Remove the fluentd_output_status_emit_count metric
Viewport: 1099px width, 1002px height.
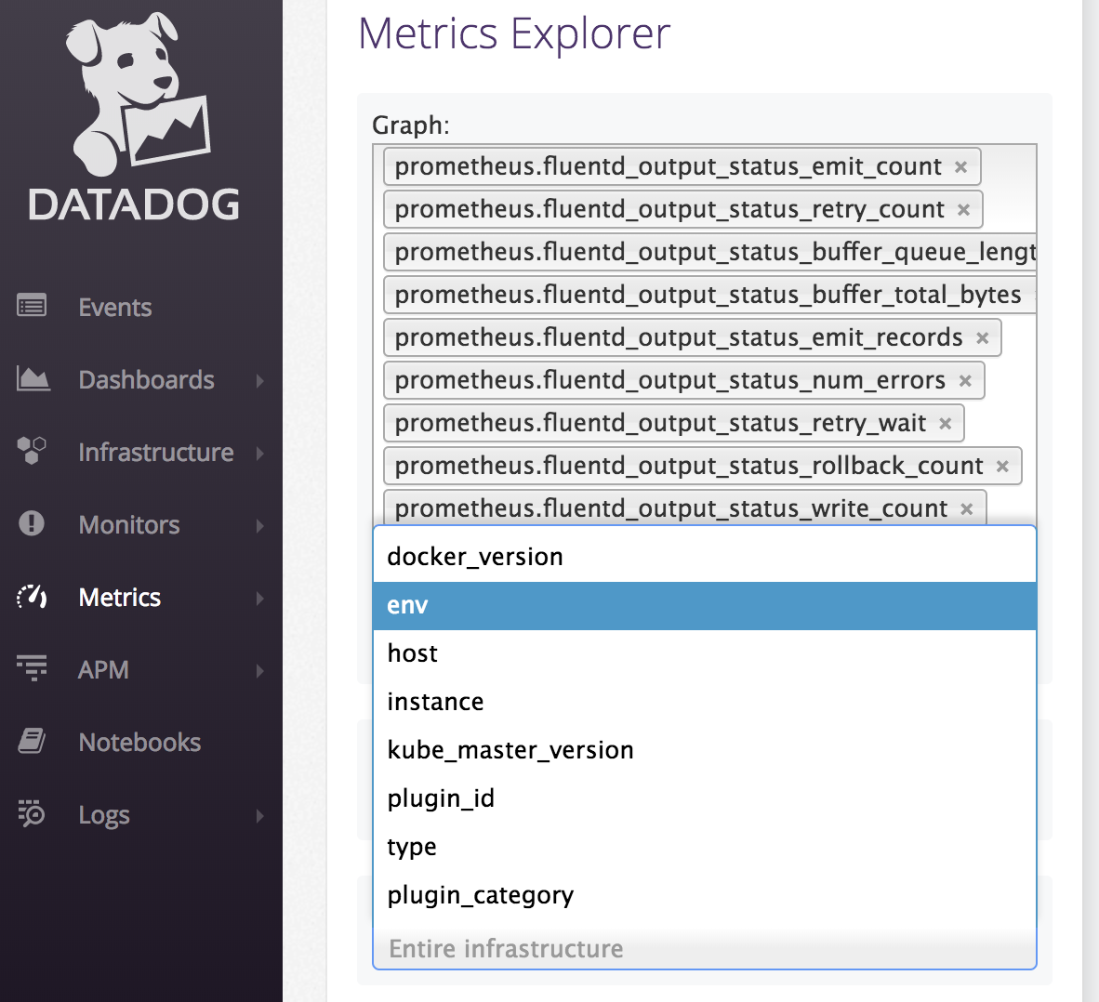[x=960, y=166]
